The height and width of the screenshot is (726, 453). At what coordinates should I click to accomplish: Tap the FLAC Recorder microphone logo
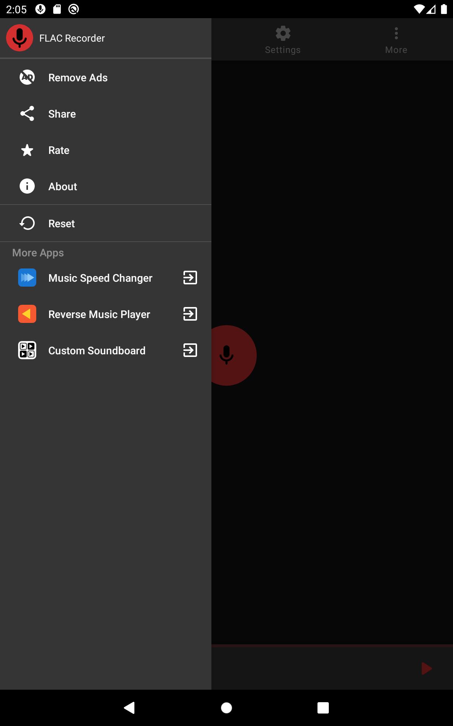(20, 38)
